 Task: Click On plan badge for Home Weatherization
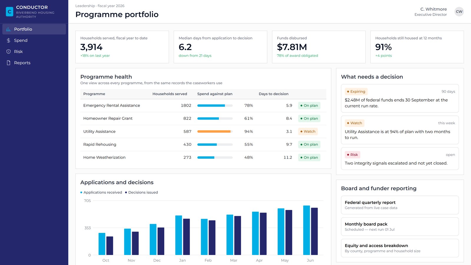(309, 158)
